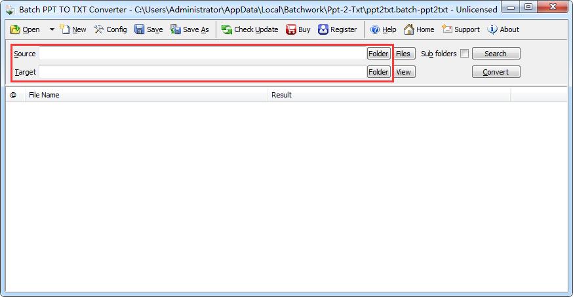Enable the Sub folders checkbox

[x=464, y=54]
